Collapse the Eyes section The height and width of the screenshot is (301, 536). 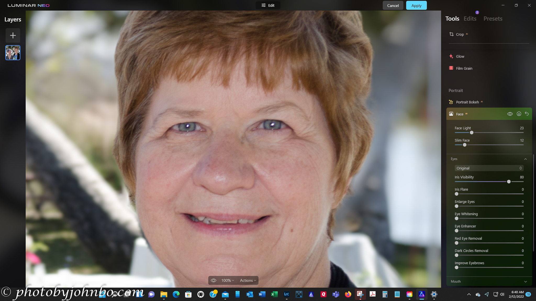click(x=525, y=159)
